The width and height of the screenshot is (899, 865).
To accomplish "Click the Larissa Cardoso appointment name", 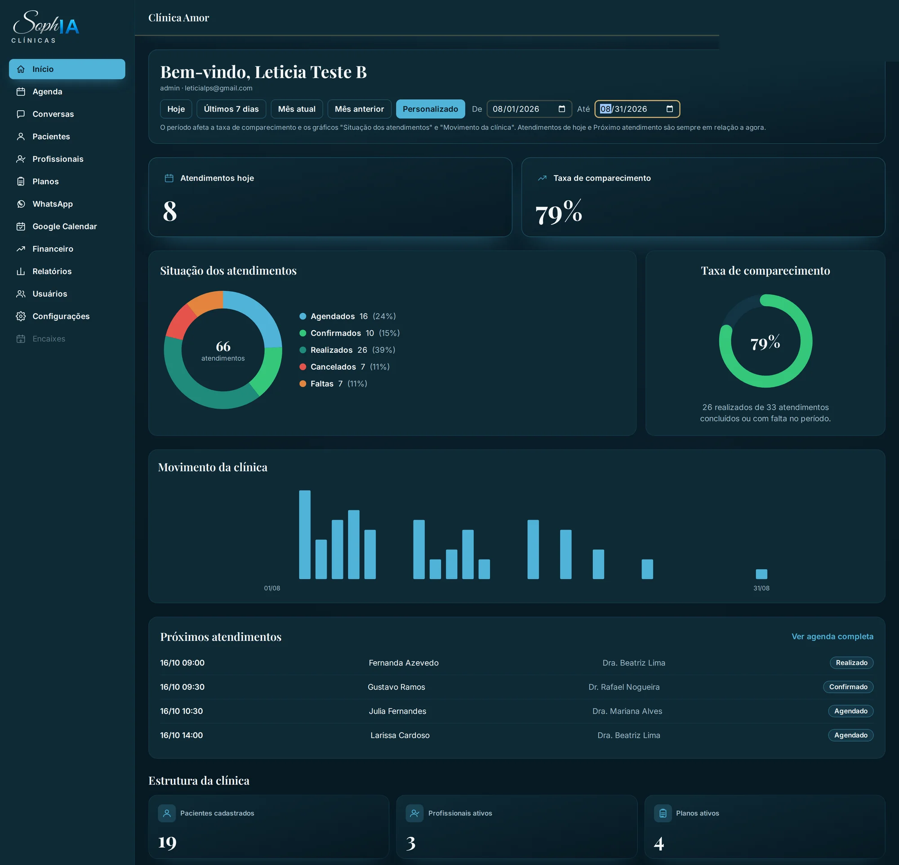I will pos(400,735).
